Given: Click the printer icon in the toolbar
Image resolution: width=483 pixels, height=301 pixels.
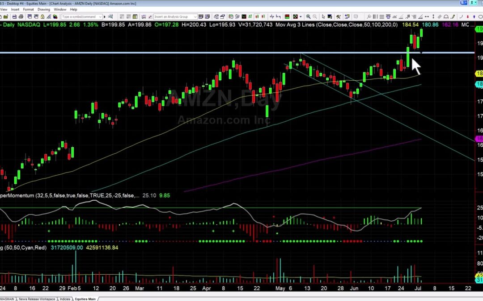Looking at the screenshot, I should pos(21,16).
